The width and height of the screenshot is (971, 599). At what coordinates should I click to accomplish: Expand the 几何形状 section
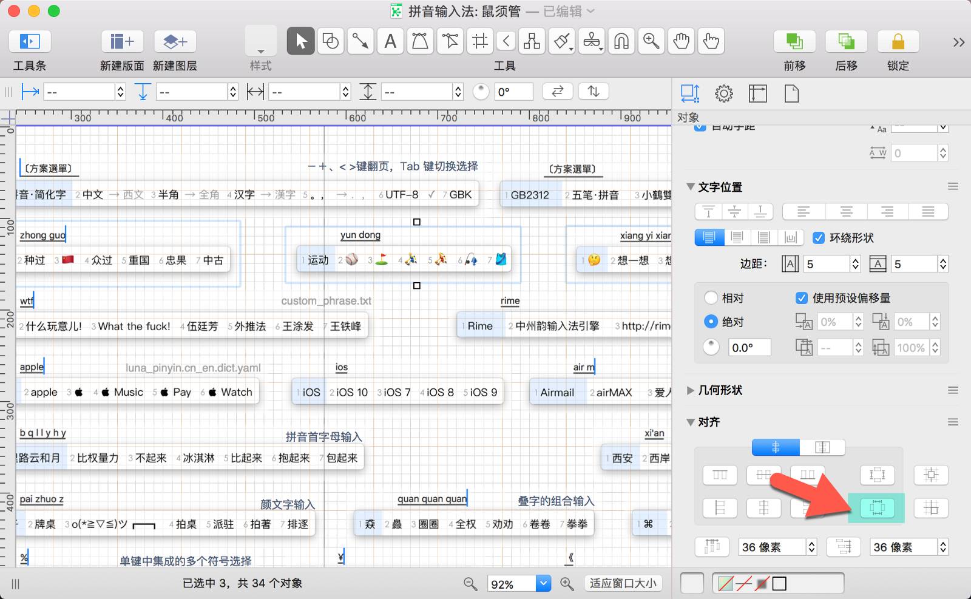[691, 390]
